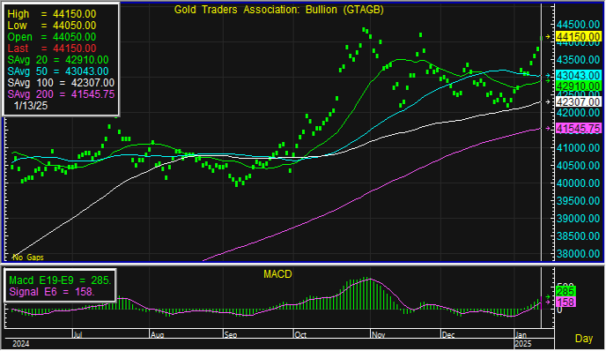The height and width of the screenshot is (351, 606).
Task: Click the Macd E19-E9 = 285 legend line
Action: pos(60,280)
